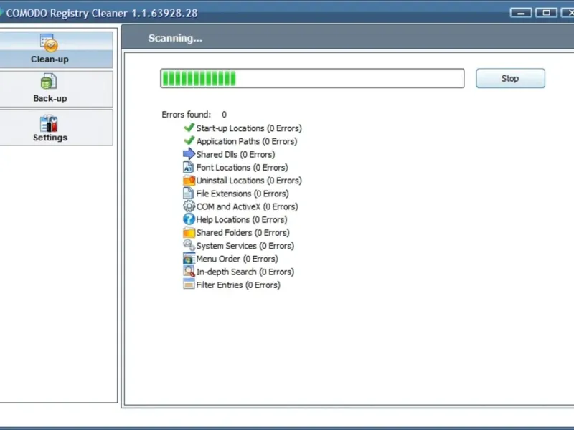Select 'Shared Dlls (0 Errors)' text
574x430 pixels.
tap(235, 154)
